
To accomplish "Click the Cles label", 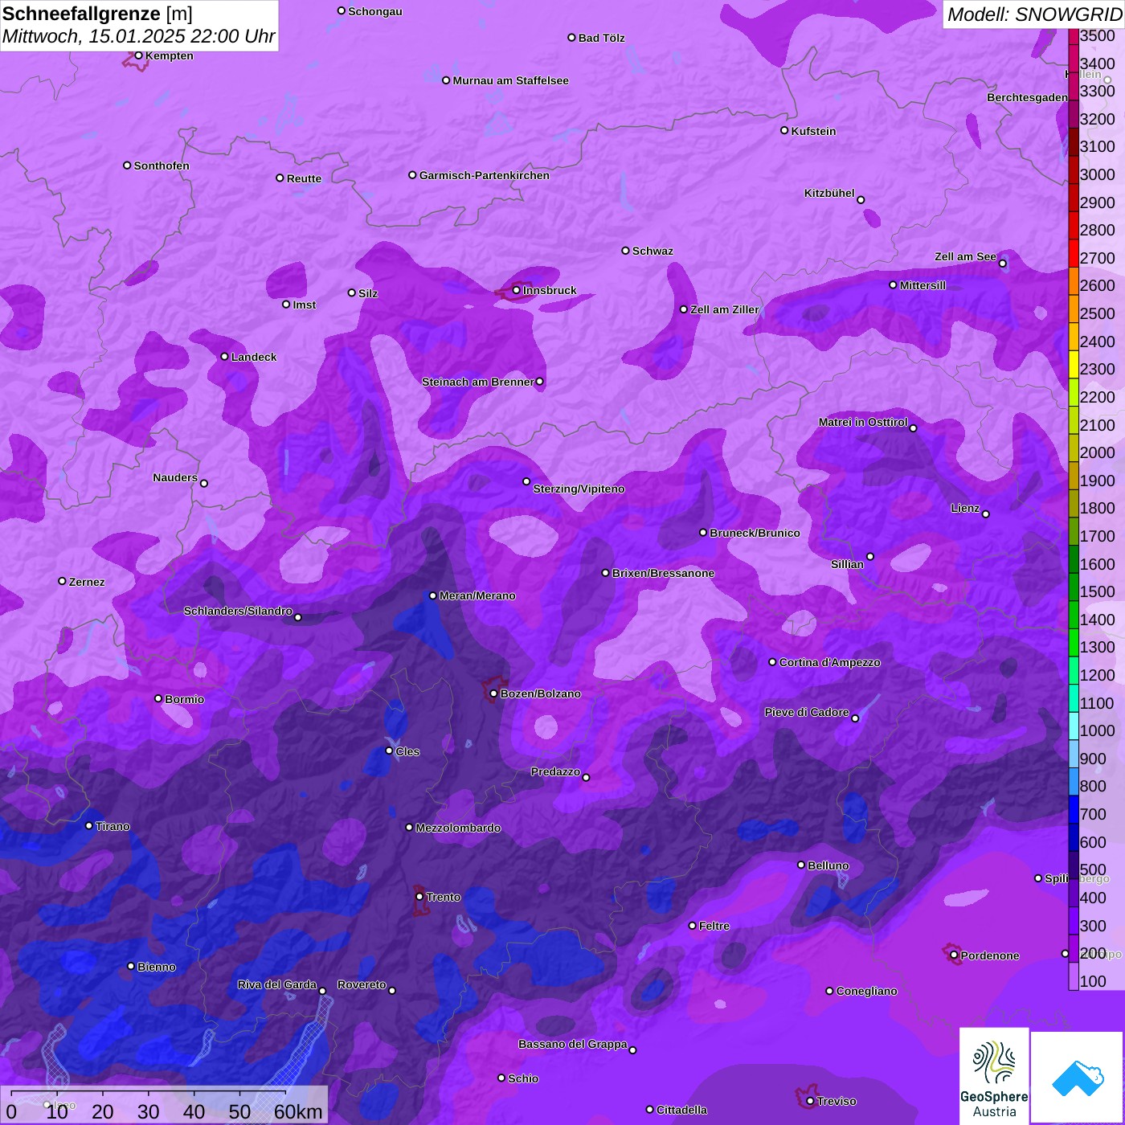I will pyautogui.click(x=407, y=751).
